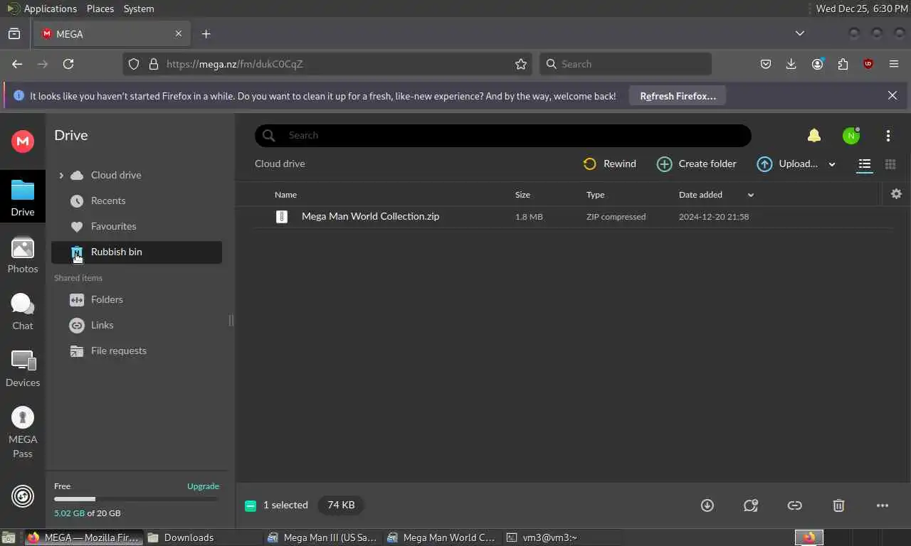Click the get link icon in selection bar
This screenshot has width=911, height=546.
(794, 505)
